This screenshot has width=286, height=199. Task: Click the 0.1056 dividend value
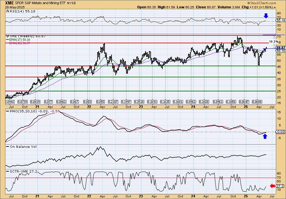231,102
